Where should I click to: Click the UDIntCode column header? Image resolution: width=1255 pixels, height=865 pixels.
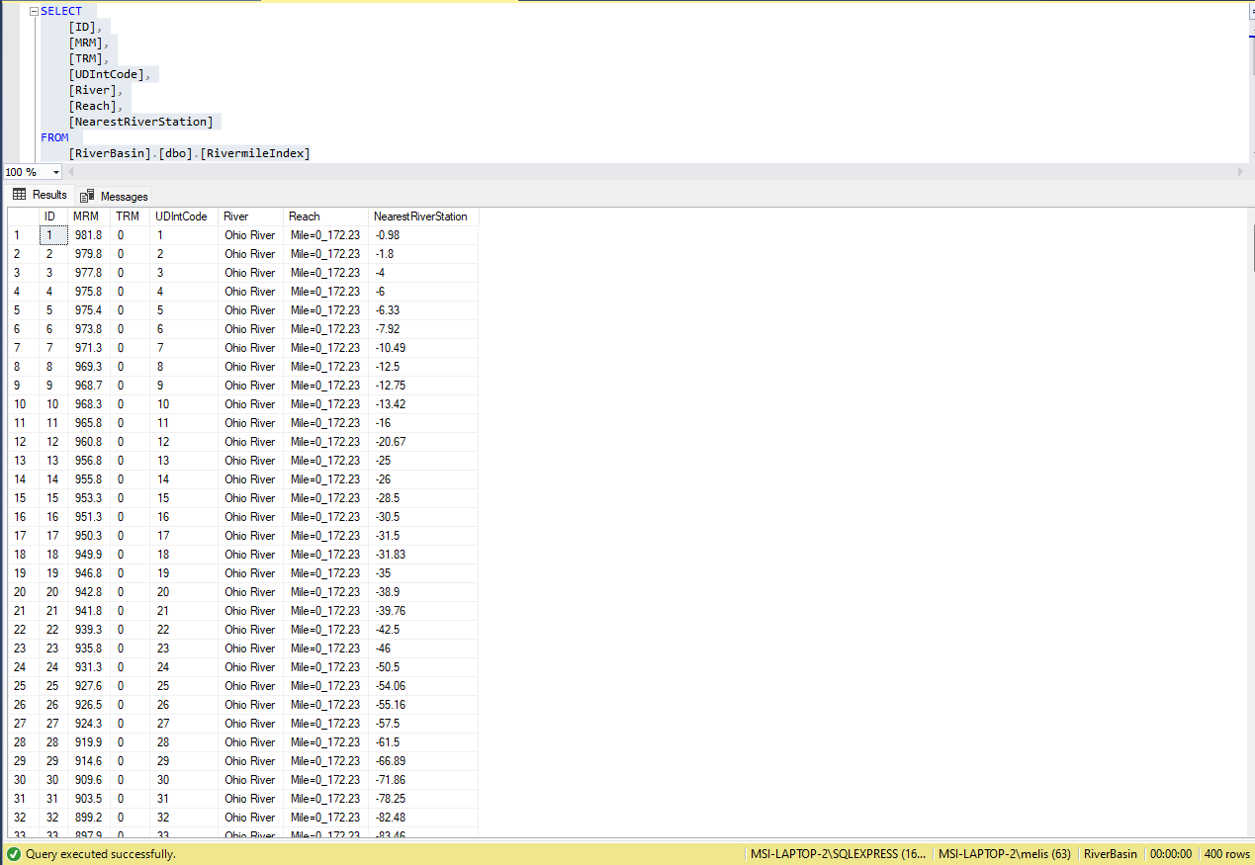pos(183,216)
